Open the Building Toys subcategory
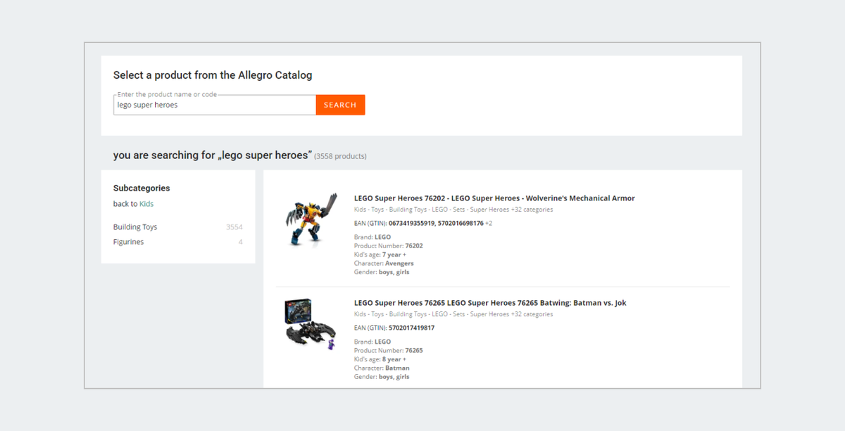 point(135,227)
